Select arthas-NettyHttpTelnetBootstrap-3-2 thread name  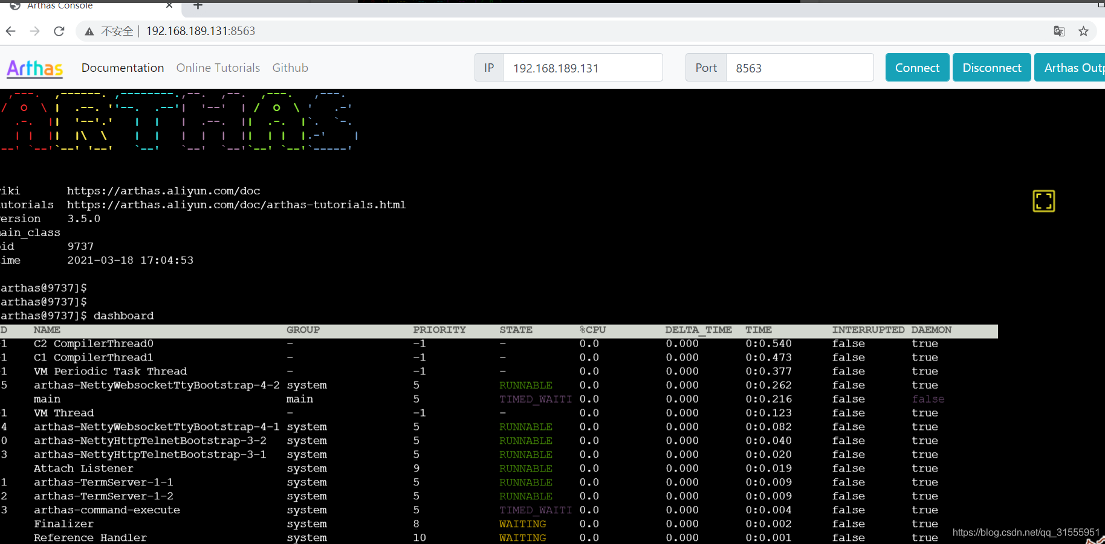pyautogui.click(x=151, y=441)
